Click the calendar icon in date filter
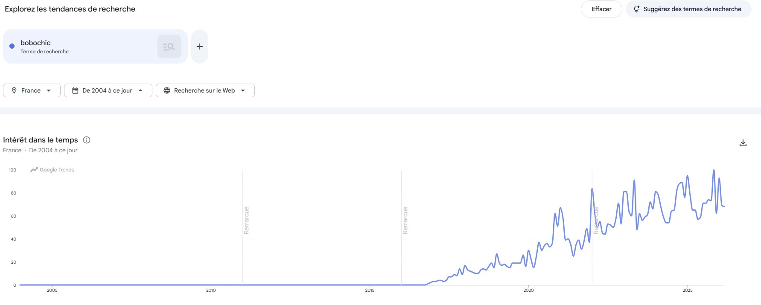 [75, 90]
